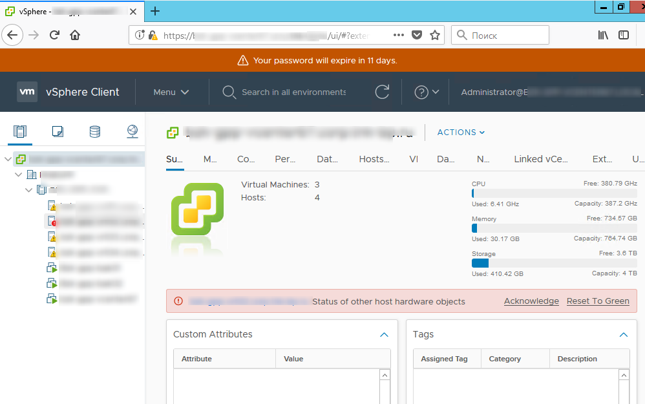The width and height of the screenshot is (645, 404).
Task: Open the Extensions tab
Action: (602, 159)
